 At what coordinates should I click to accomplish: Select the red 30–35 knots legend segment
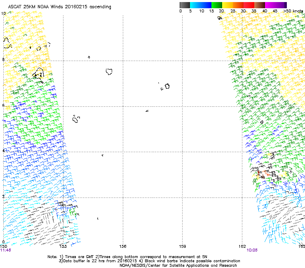point(249,5)
